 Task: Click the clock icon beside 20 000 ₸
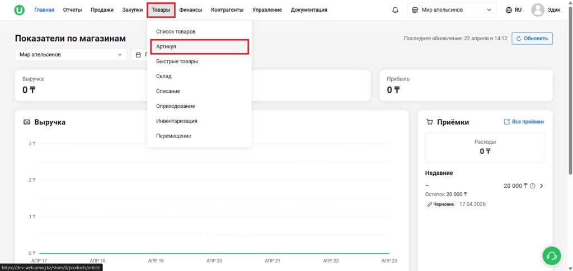click(533, 186)
